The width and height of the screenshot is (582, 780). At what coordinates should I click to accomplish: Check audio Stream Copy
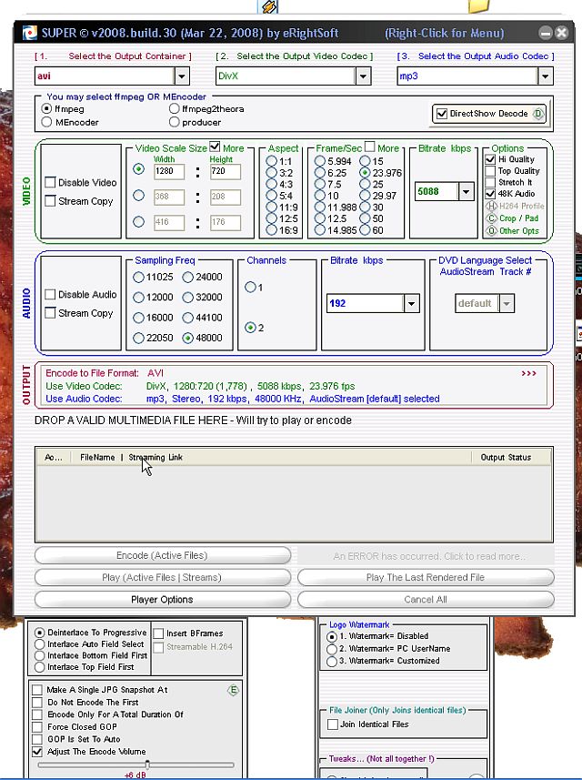point(50,313)
